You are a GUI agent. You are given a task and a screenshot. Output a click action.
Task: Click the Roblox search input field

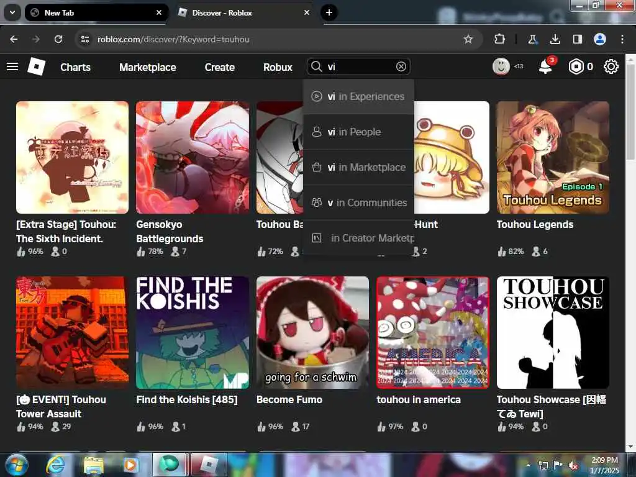tap(358, 66)
